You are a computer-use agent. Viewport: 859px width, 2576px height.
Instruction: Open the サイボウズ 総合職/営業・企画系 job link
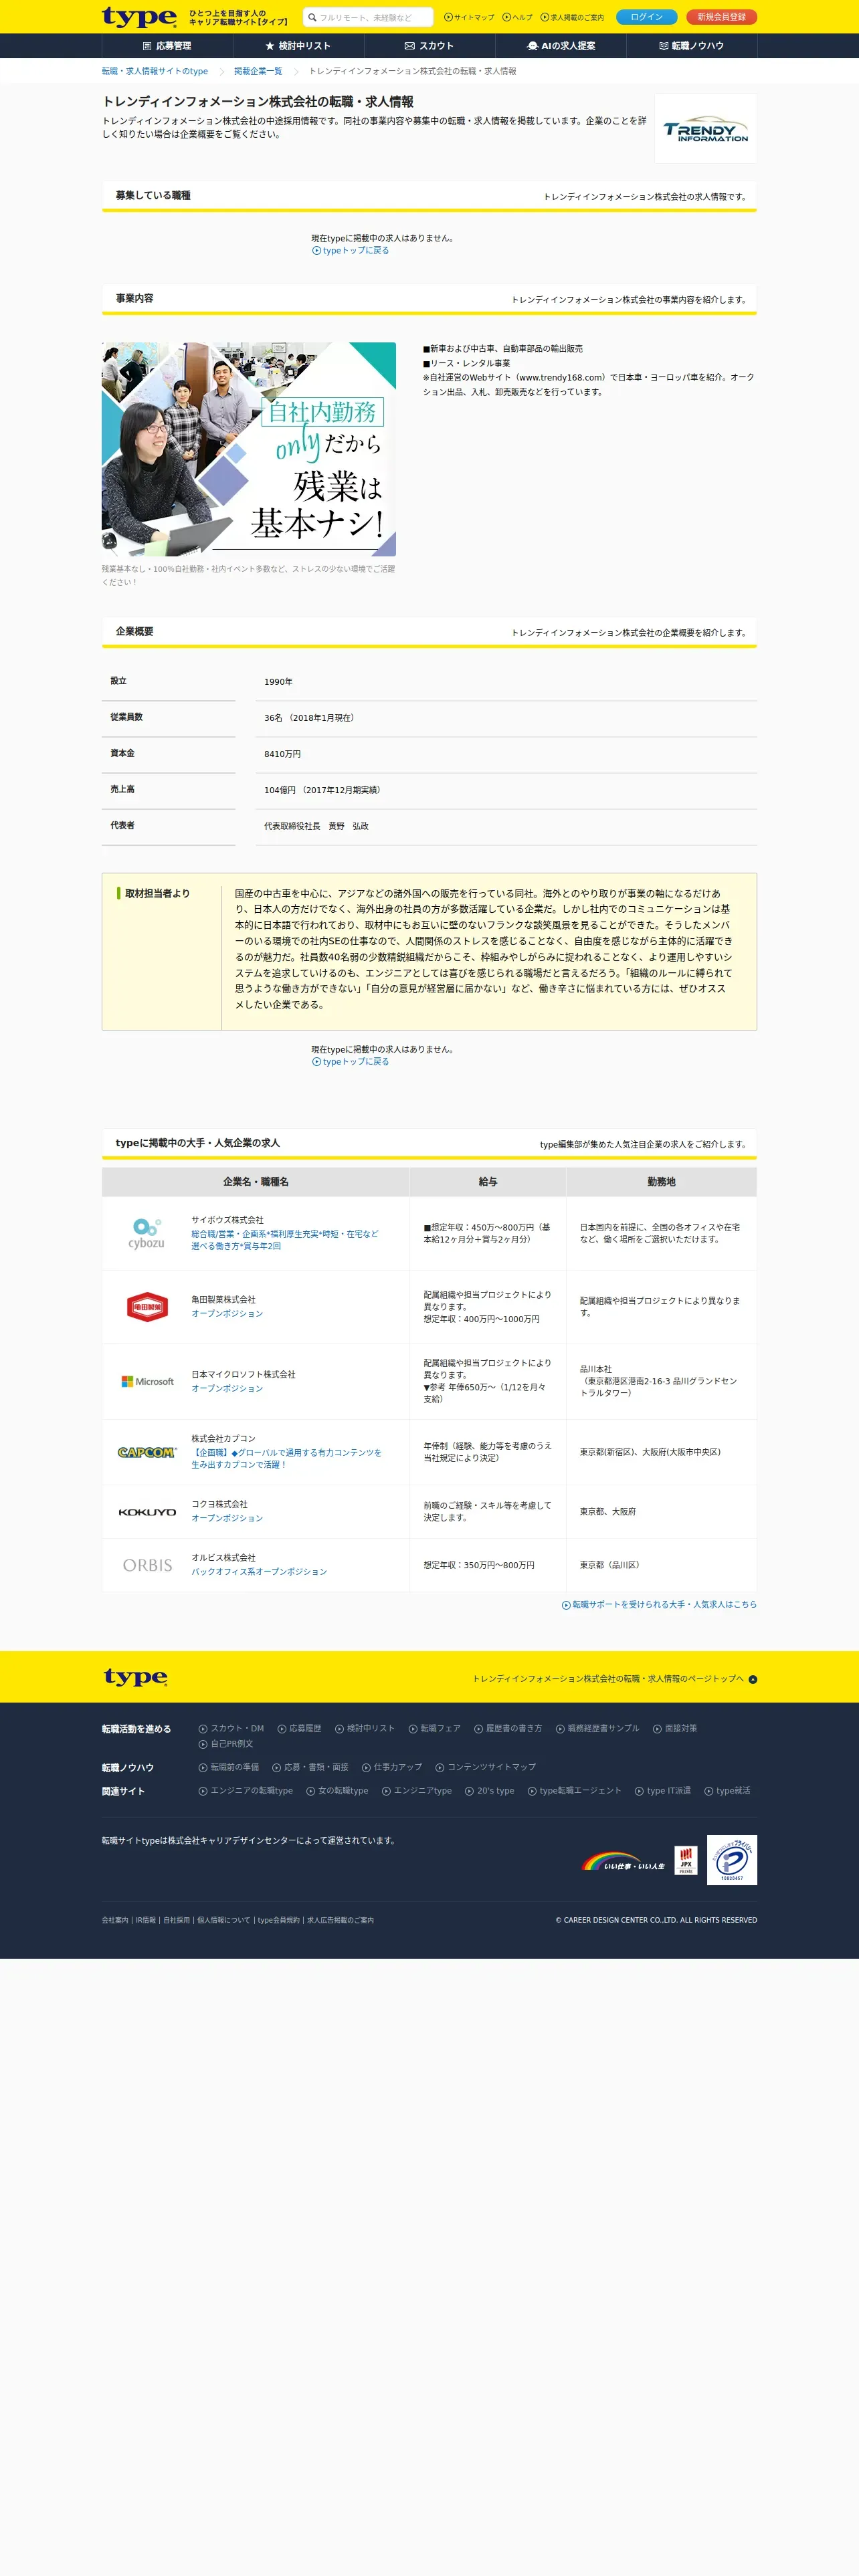pos(285,1240)
